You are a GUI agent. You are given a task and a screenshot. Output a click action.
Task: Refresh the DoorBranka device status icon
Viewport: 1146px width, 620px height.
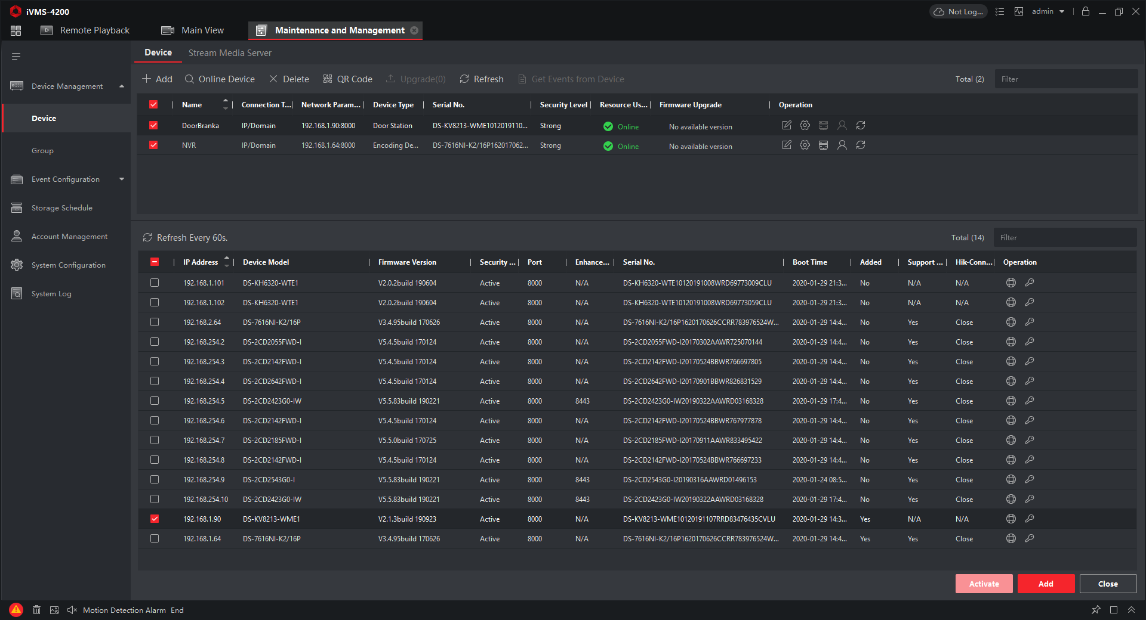860,126
